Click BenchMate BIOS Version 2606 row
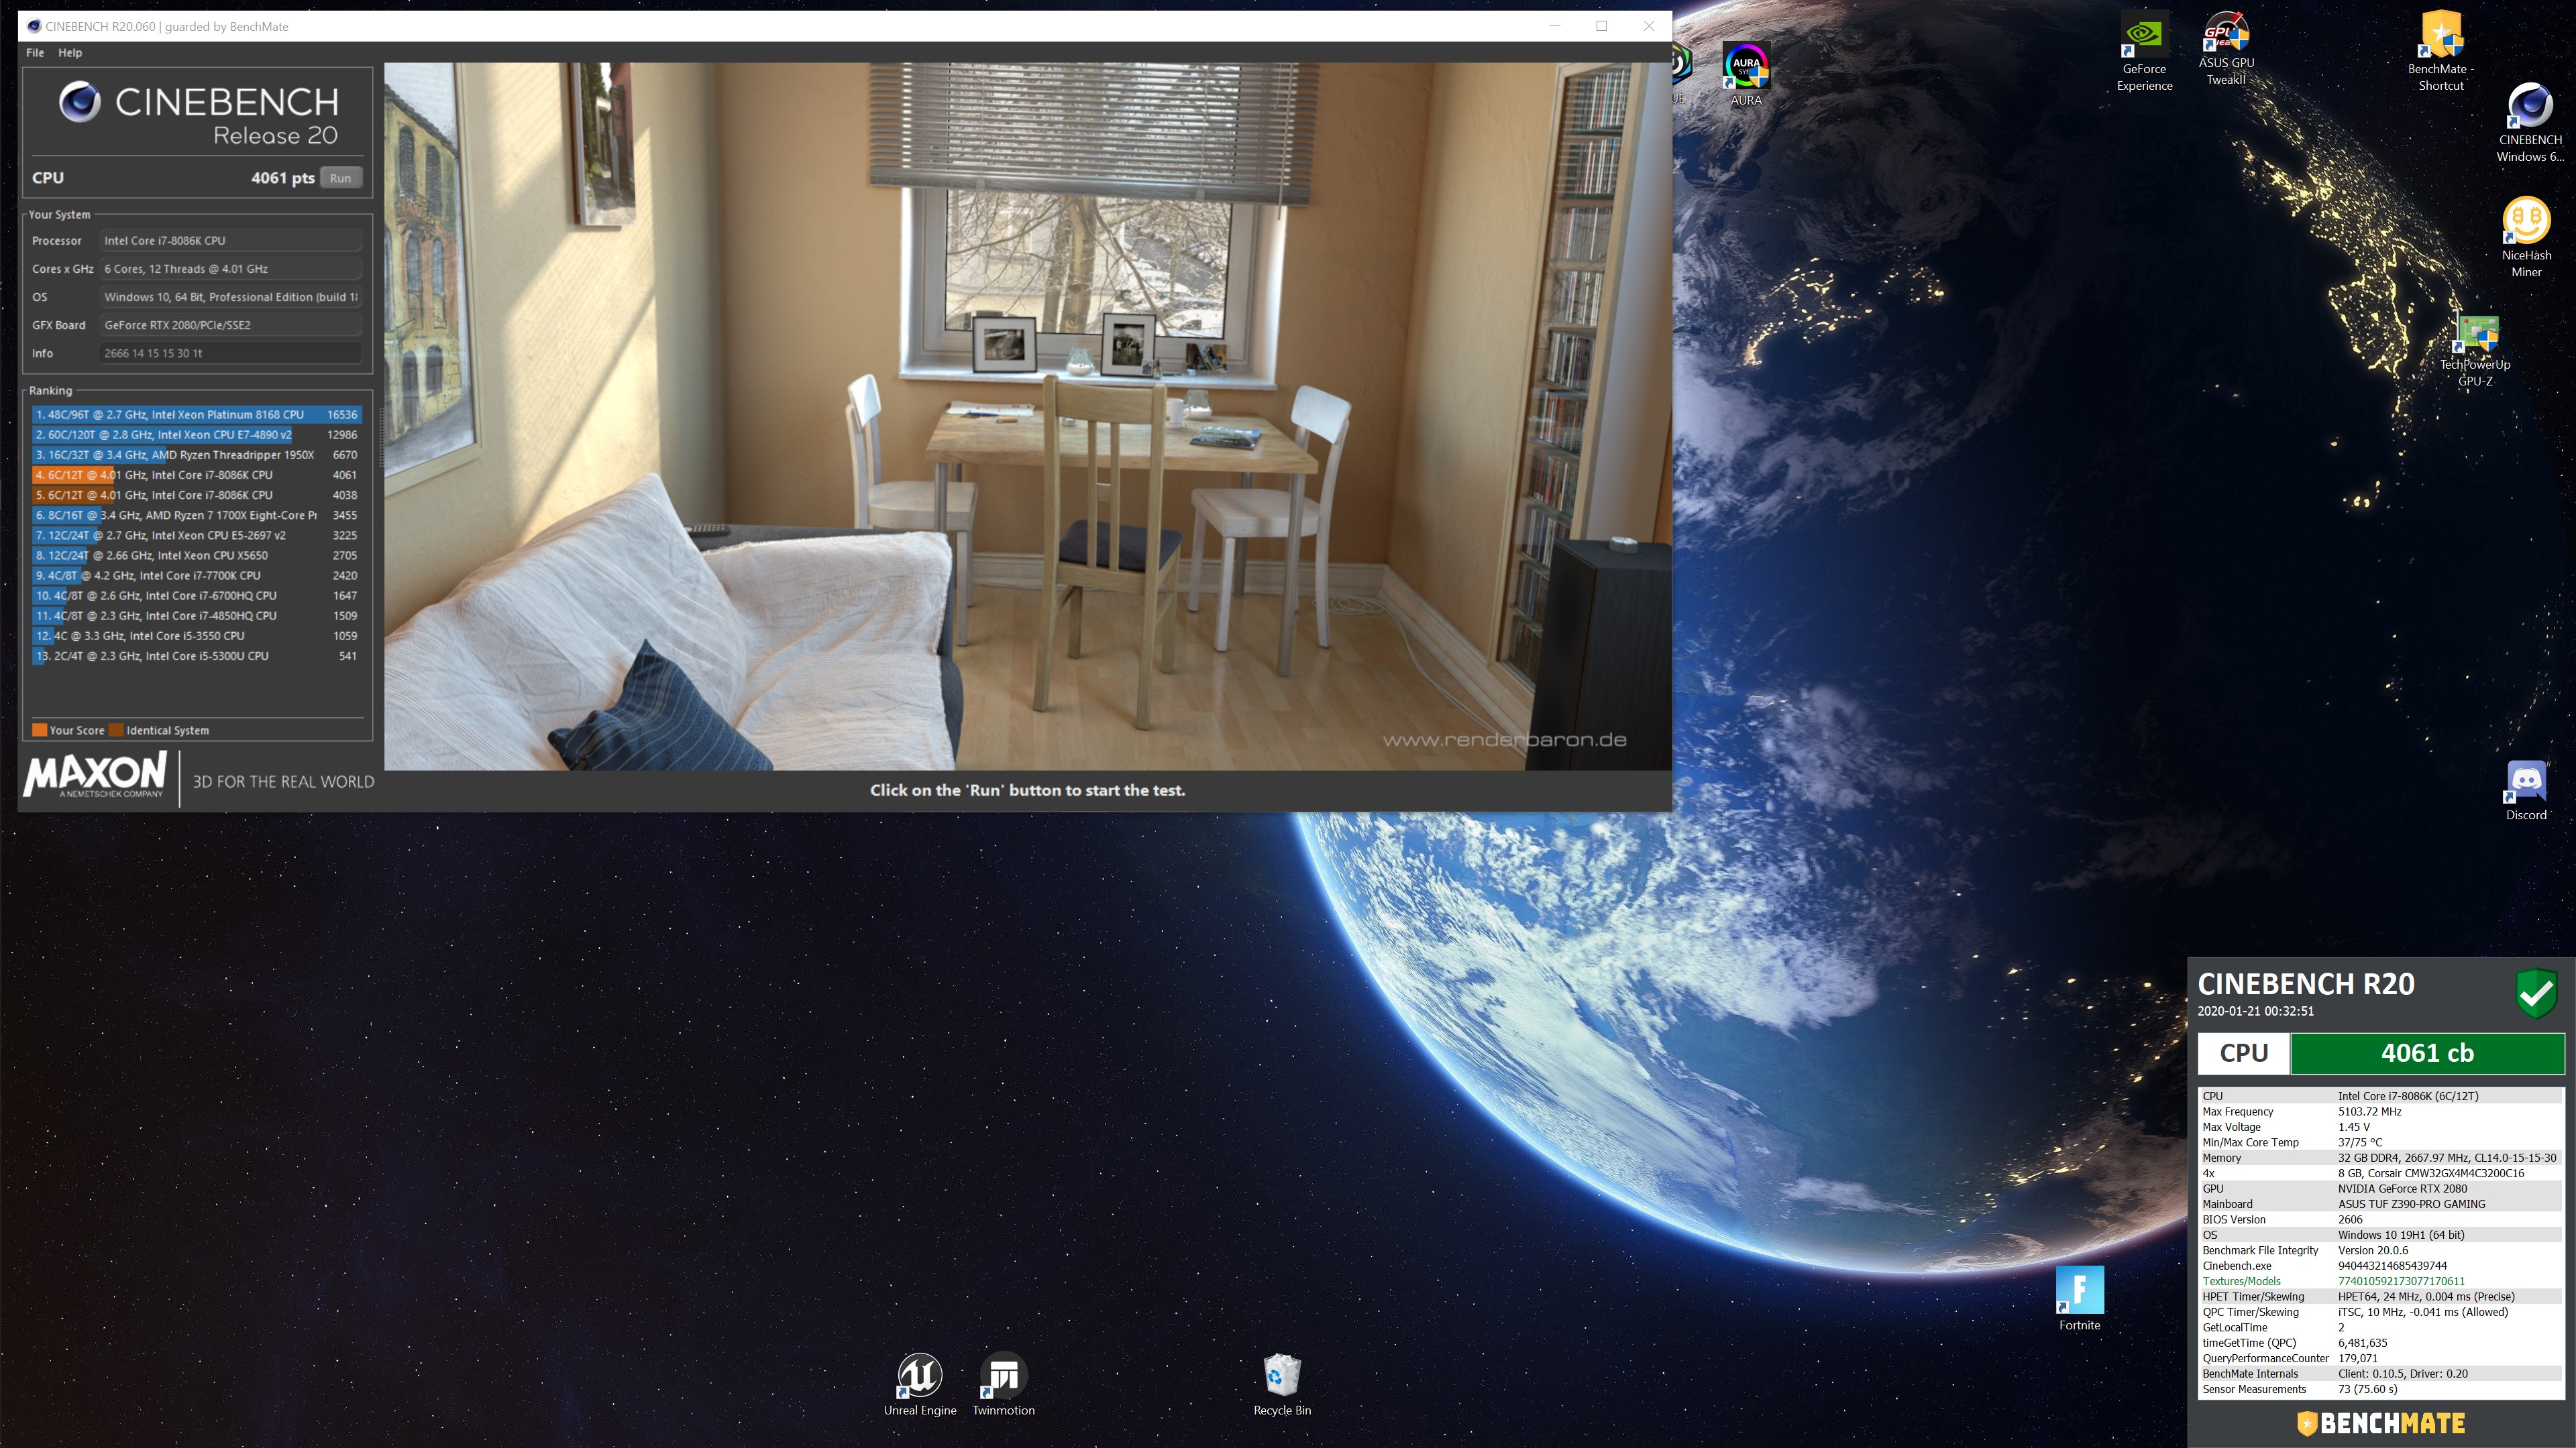 coord(2381,1219)
